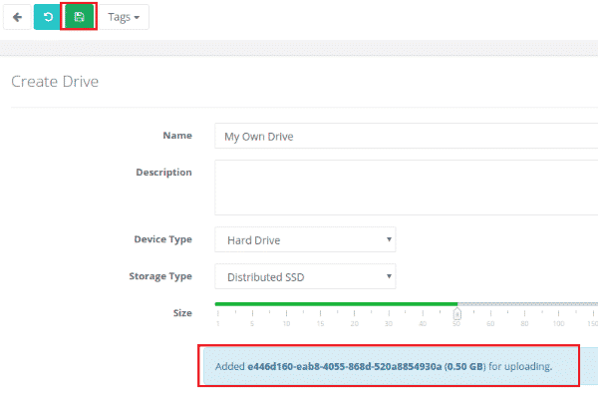Click the Size slider handle at 50

click(456, 314)
